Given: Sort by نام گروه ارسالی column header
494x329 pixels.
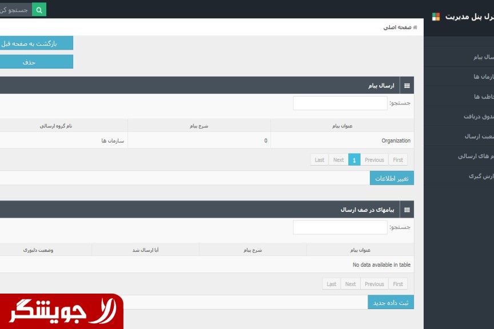Looking at the screenshot, I should [x=56, y=126].
